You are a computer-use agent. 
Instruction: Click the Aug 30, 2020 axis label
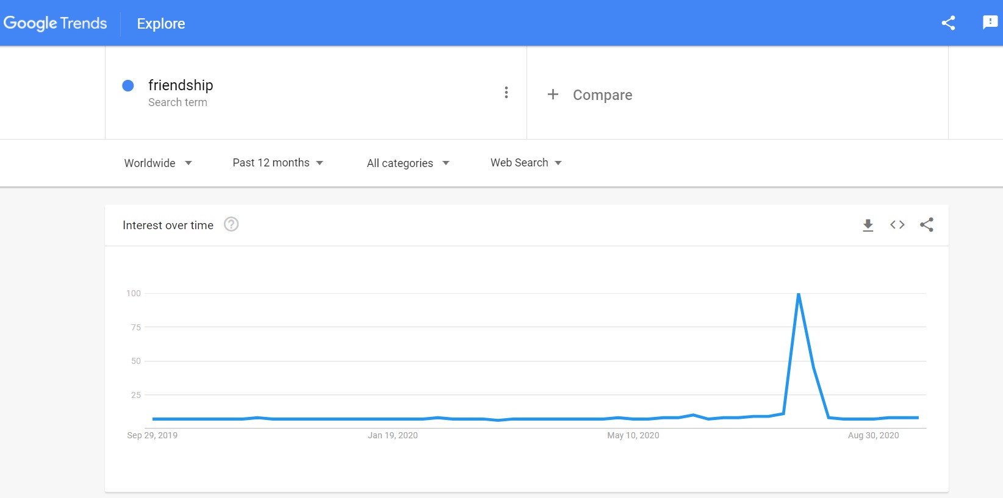pos(873,435)
